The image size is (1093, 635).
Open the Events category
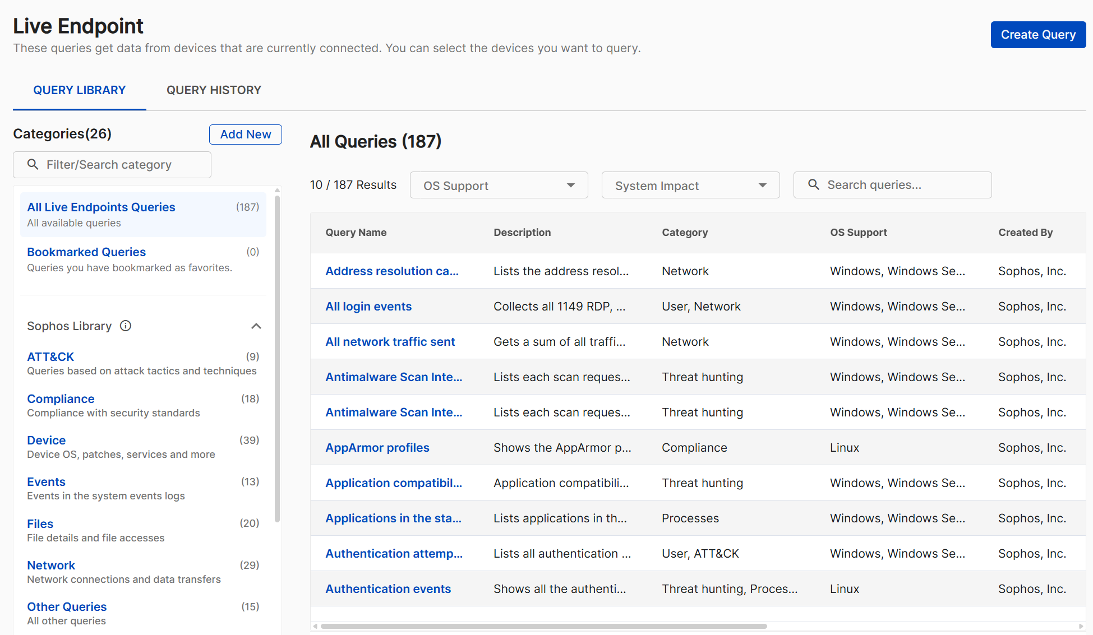click(x=143, y=488)
